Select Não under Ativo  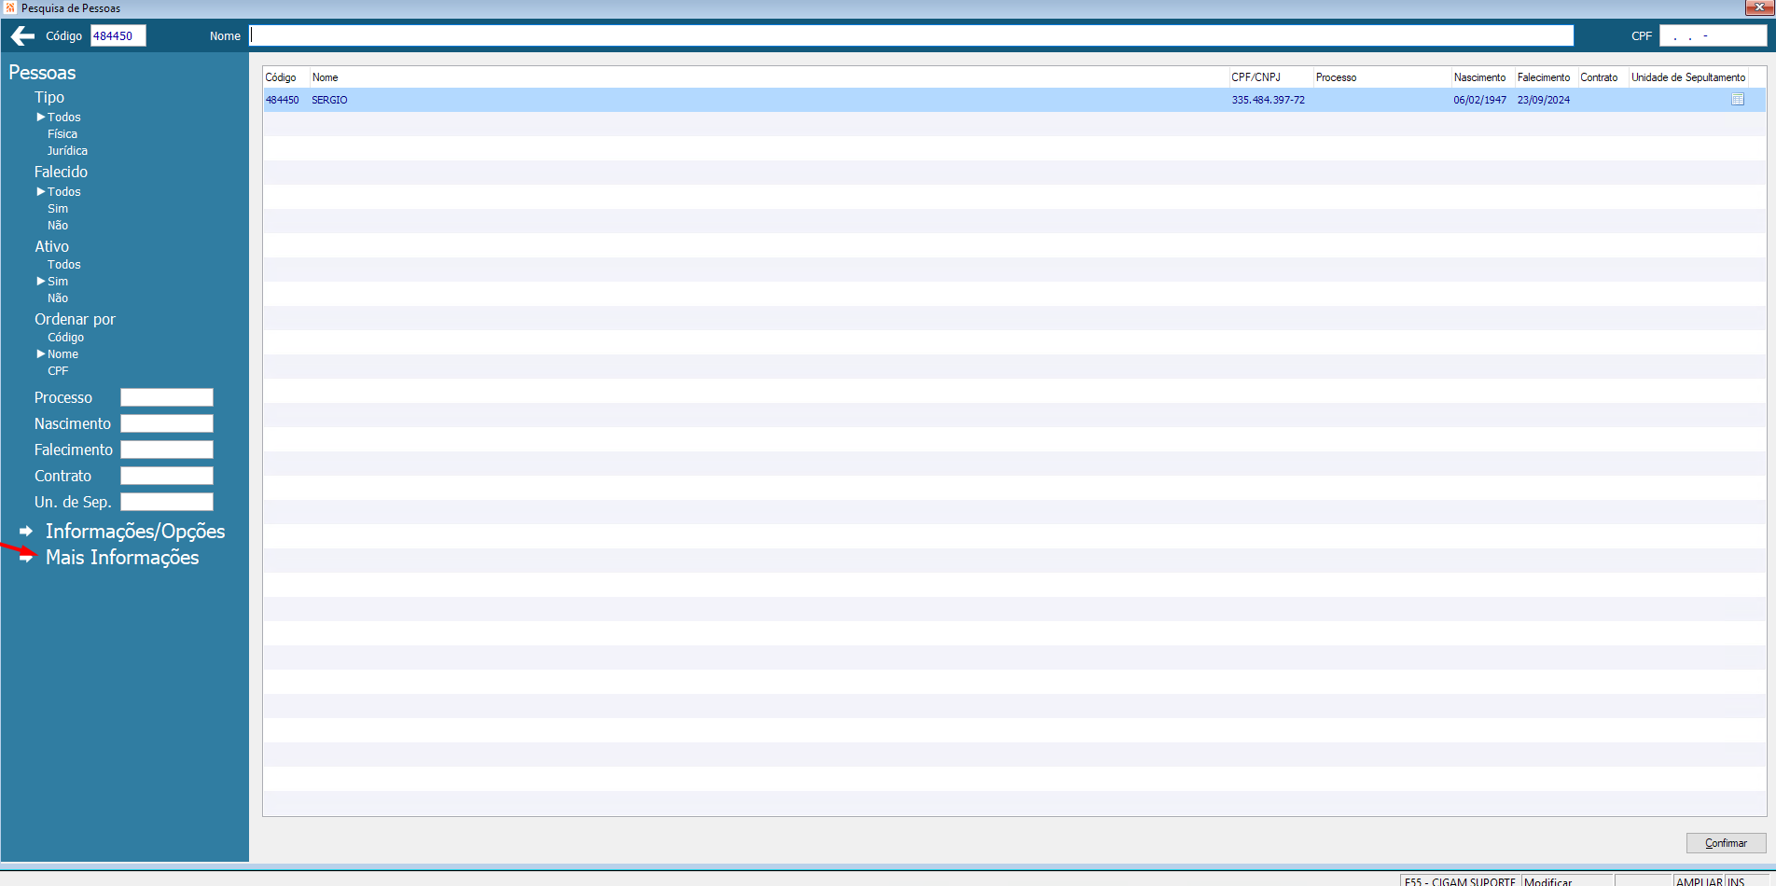pyautogui.click(x=58, y=298)
